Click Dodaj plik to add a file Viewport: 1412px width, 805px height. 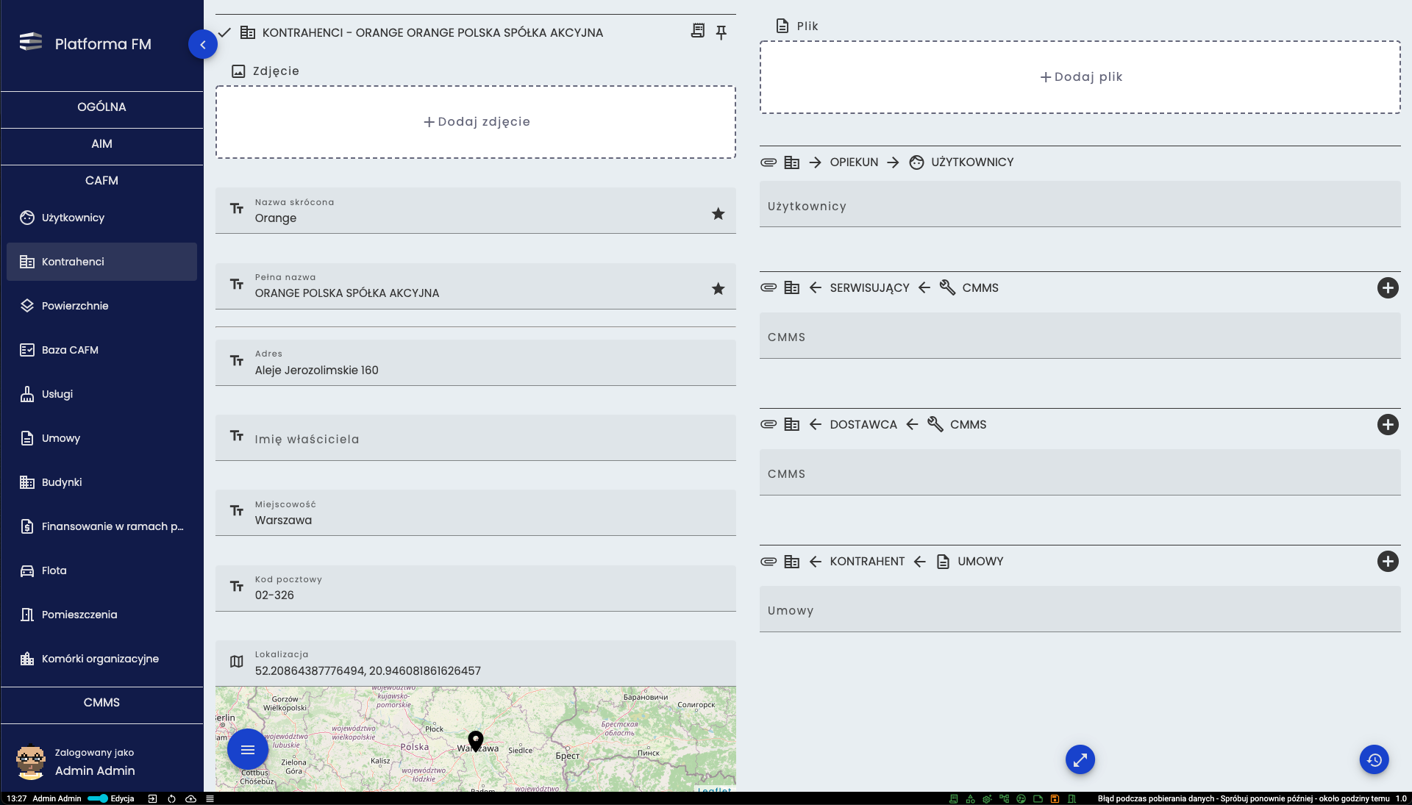(1080, 77)
